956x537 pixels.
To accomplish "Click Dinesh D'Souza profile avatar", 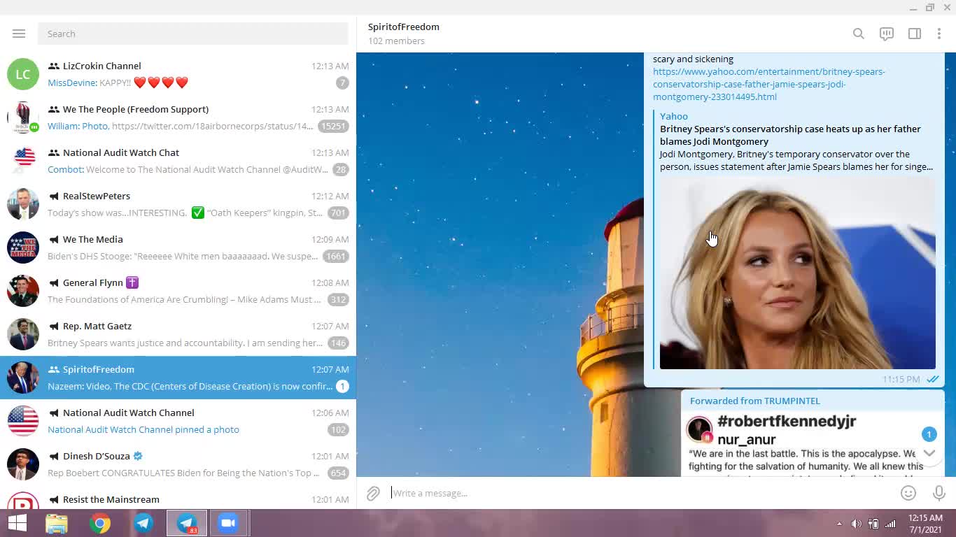I will point(23,464).
